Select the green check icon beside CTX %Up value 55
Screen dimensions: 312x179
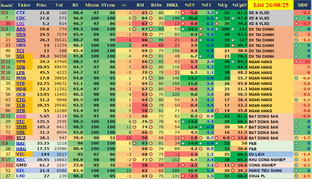(217, 13)
